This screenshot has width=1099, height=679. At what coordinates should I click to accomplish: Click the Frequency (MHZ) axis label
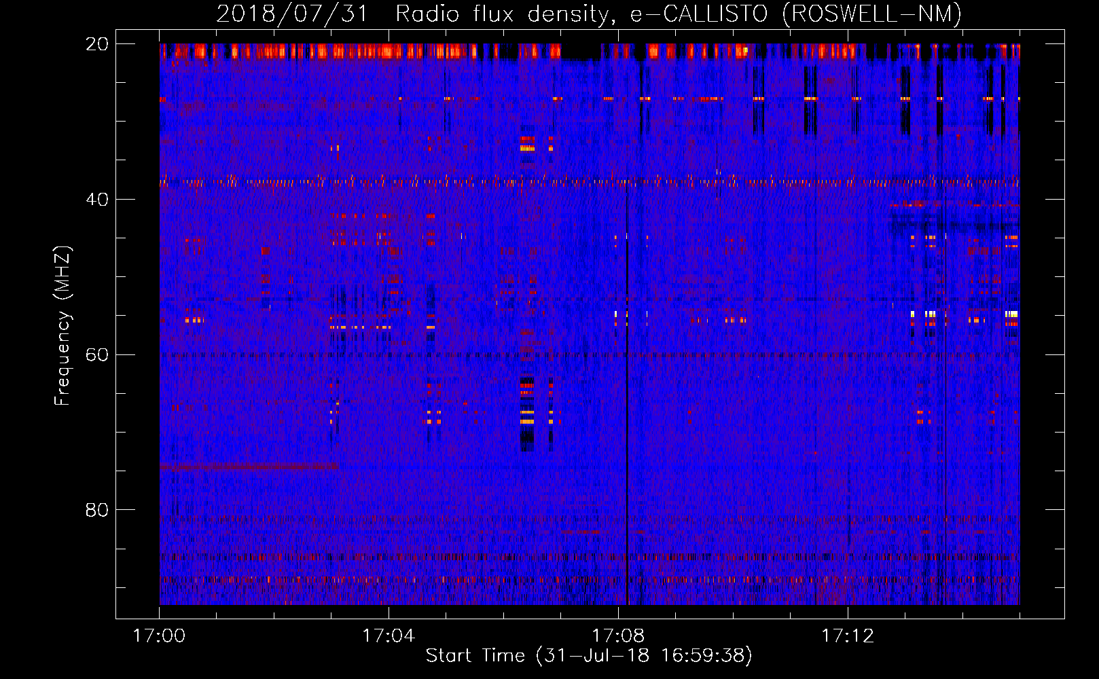coord(62,326)
